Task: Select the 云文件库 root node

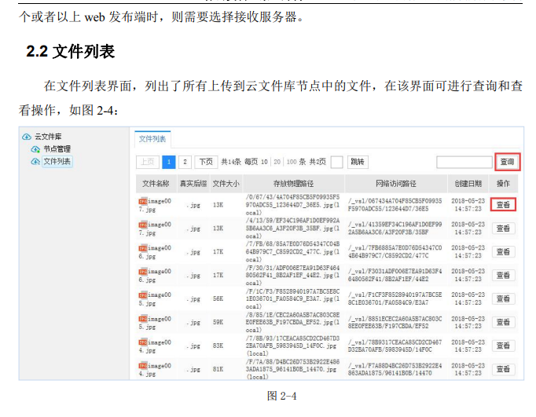Action: (47, 137)
